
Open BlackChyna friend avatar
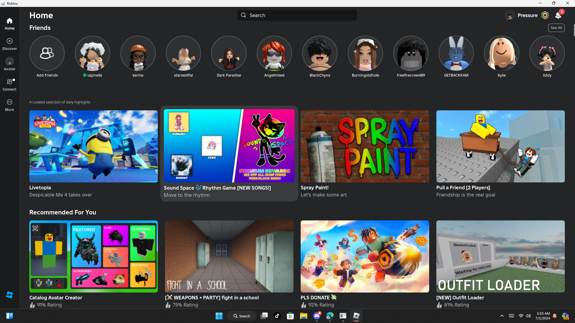click(320, 53)
